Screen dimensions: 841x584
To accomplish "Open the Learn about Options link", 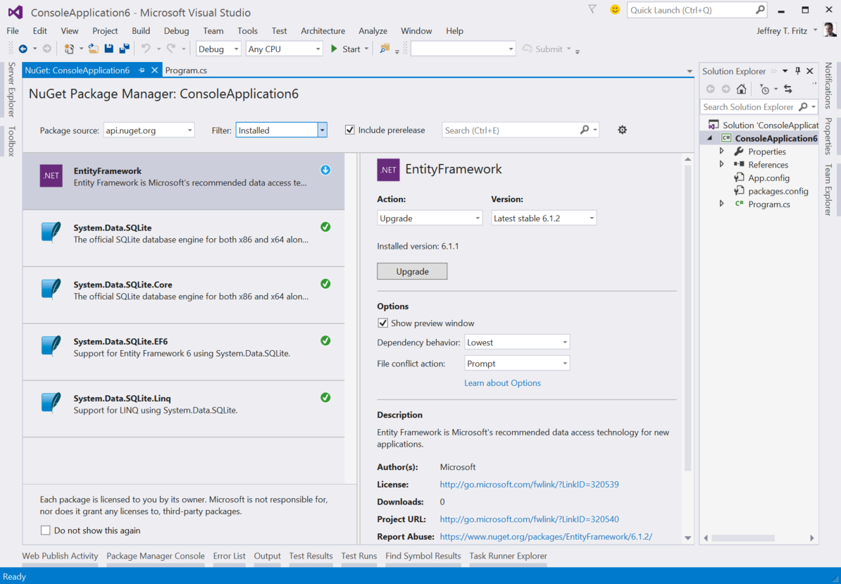I will point(502,383).
